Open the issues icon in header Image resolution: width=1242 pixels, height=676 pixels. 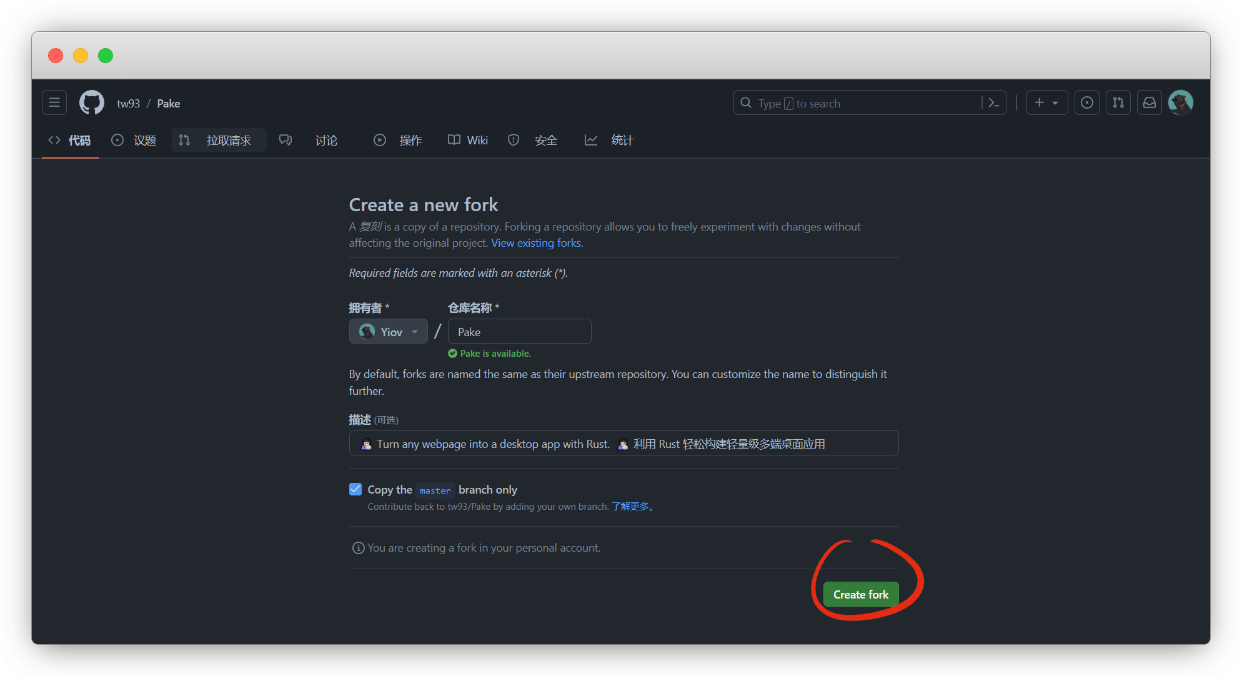click(1086, 102)
